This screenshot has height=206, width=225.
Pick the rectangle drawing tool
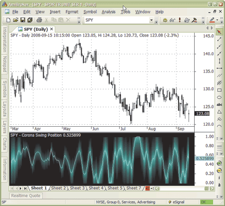point(219,90)
